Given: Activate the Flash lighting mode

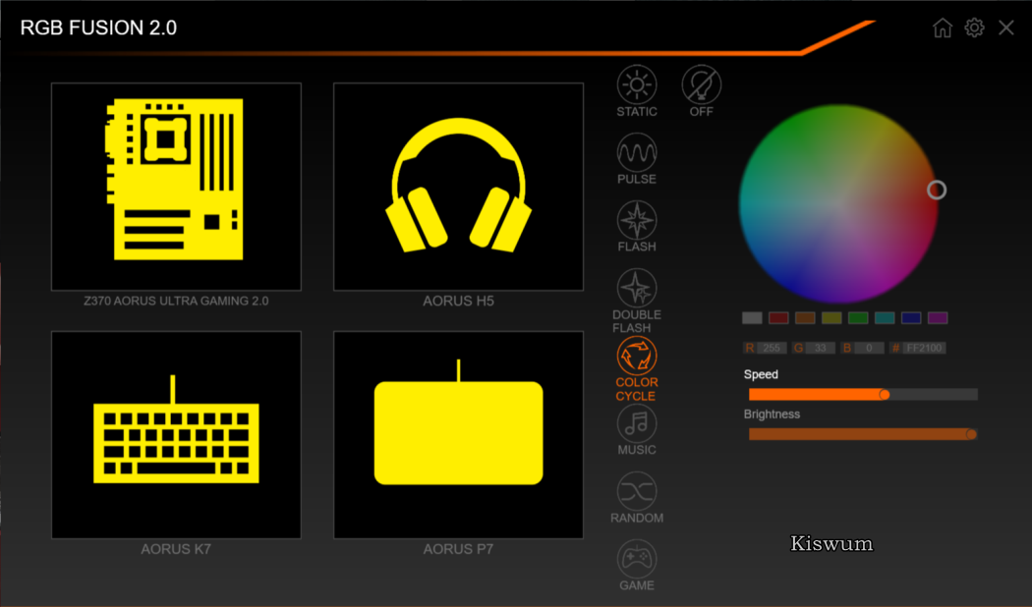Looking at the screenshot, I should tap(637, 226).
